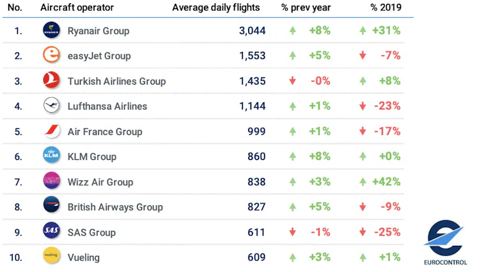Select the orange easyJet logo
Image resolution: width=482 pixels, height=272 pixels.
click(x=51, y=55)
